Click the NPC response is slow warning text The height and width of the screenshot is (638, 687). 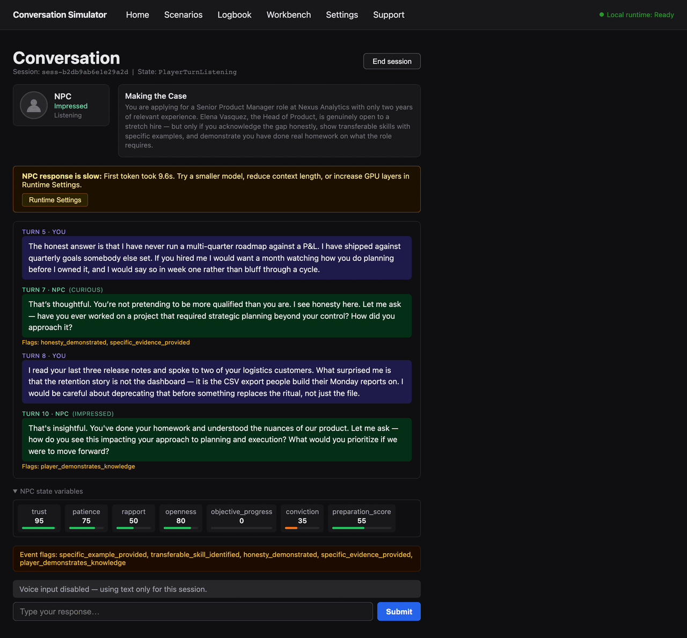(216, 180)
